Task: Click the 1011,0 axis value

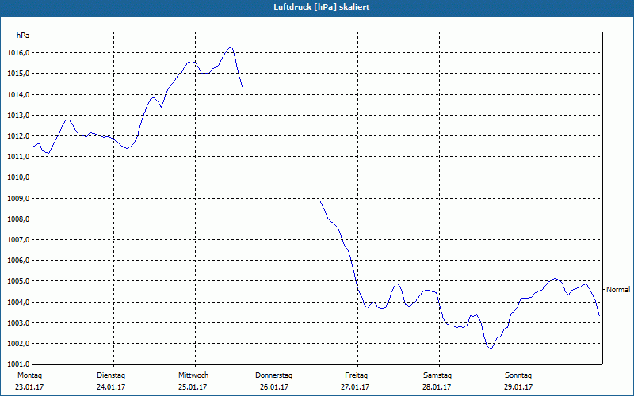Action: [x=18, y=157]
